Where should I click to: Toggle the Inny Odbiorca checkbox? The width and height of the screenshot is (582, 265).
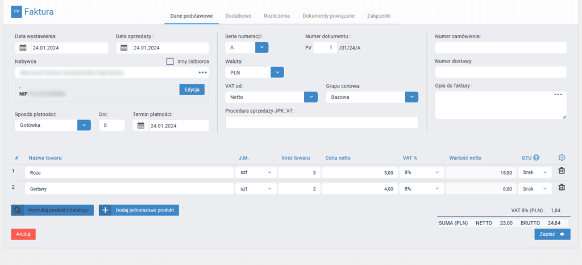pyautogui.click(x=170, y=61)
